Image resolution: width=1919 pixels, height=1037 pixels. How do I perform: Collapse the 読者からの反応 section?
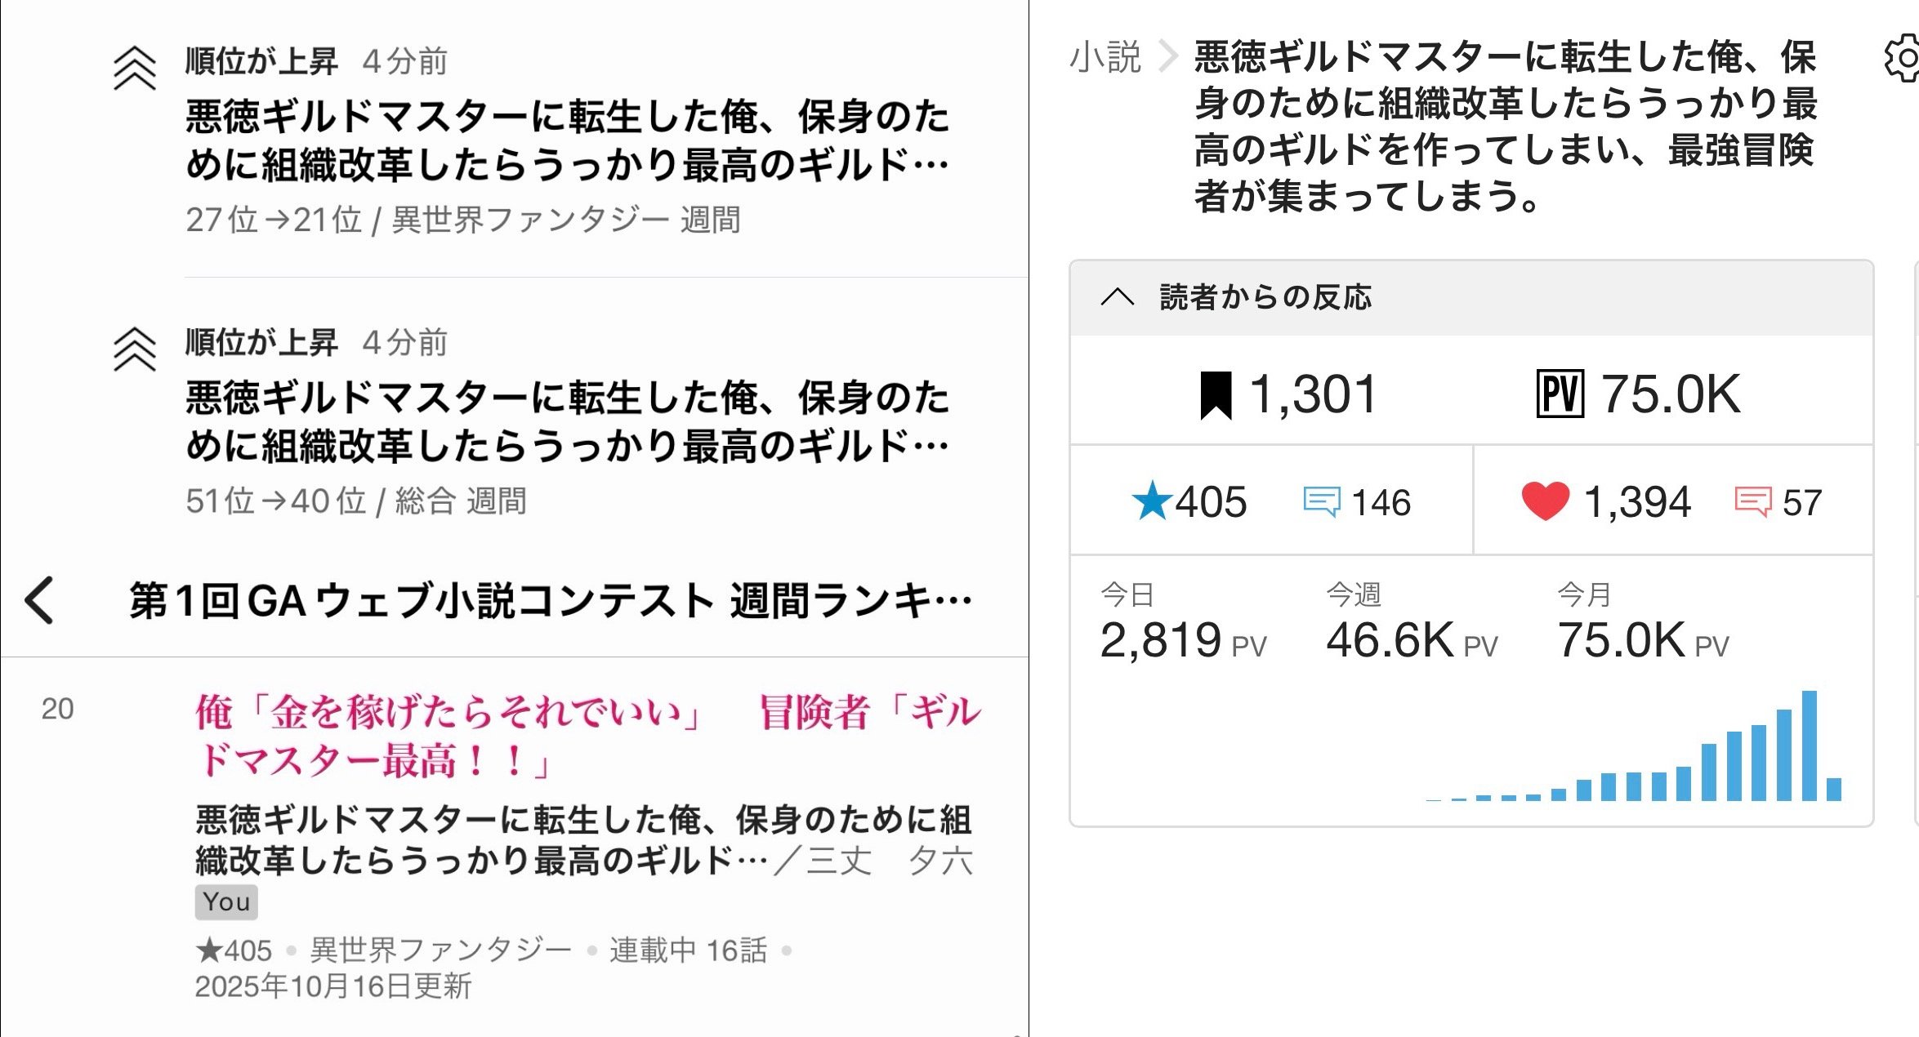tap(1117, 297)
